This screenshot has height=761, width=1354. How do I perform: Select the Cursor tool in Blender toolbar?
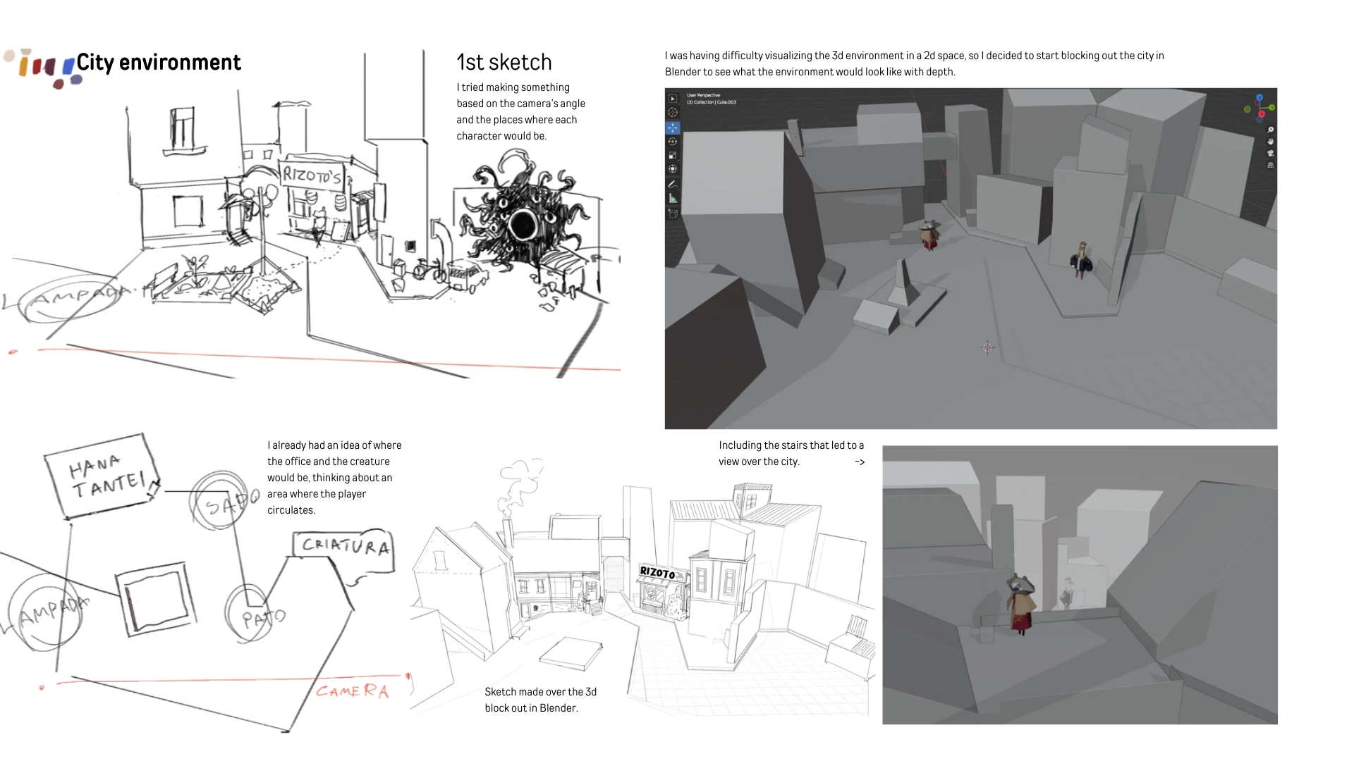pos(672,113)
